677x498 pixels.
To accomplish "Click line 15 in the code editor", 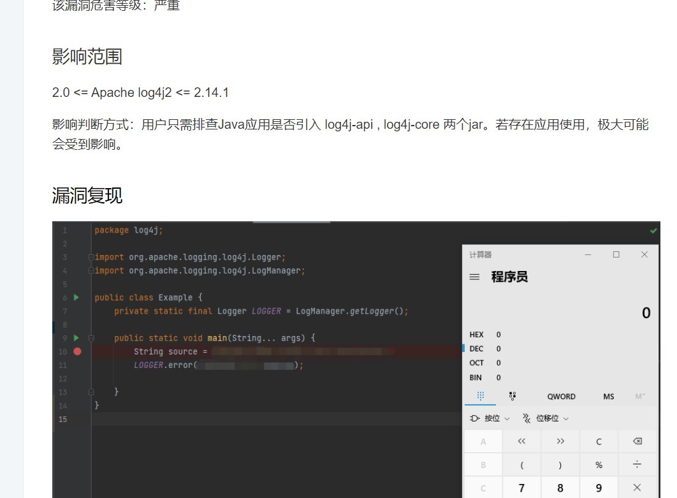I will point(276,419).
